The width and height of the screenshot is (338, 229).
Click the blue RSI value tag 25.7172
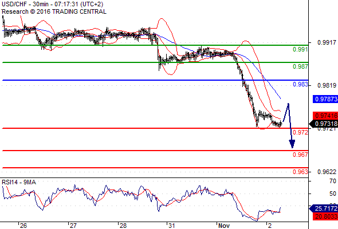(x=324, y=208)
